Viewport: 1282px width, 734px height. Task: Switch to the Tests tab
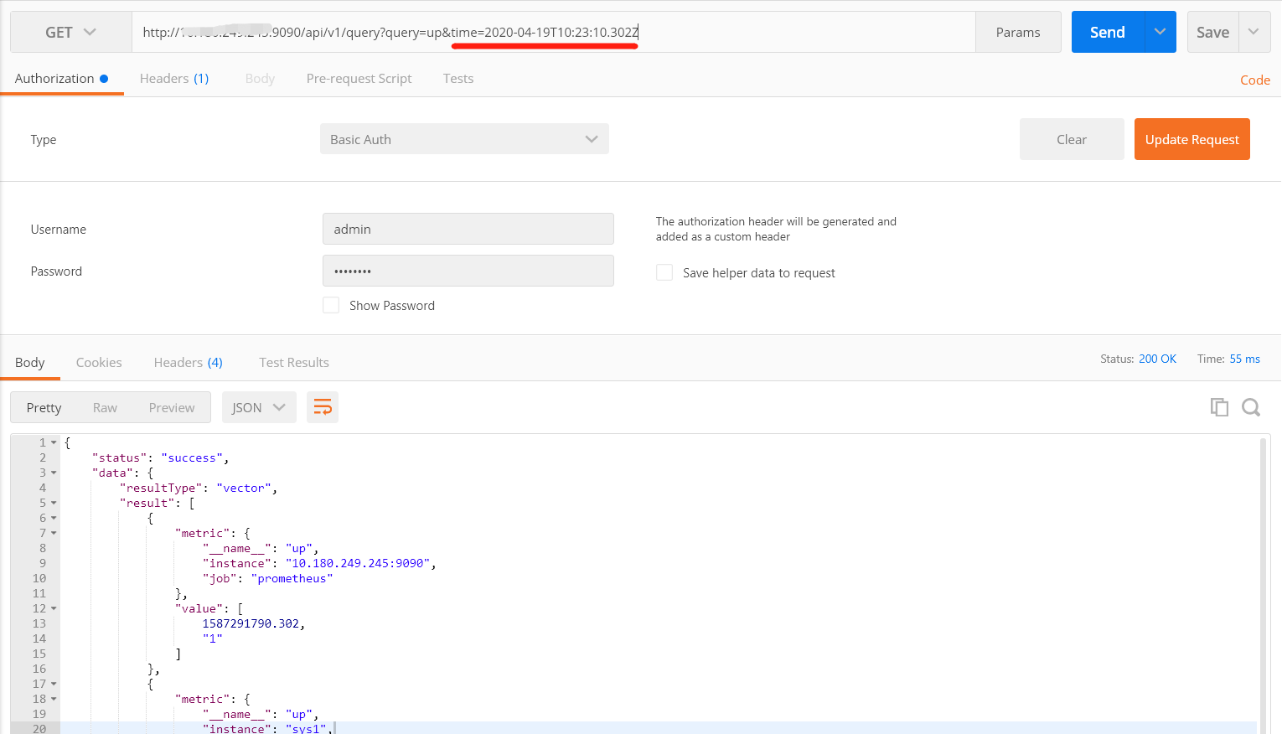click(x=457, y=78)
